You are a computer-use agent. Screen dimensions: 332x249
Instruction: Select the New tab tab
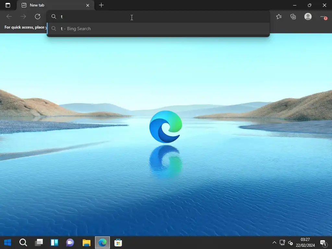[55, 5]
